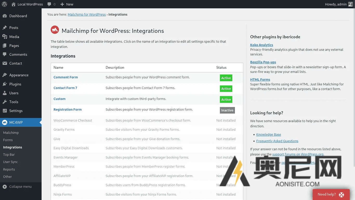Open the Registration Form integration
Screen dimensions: 355x200
[68, 110]
